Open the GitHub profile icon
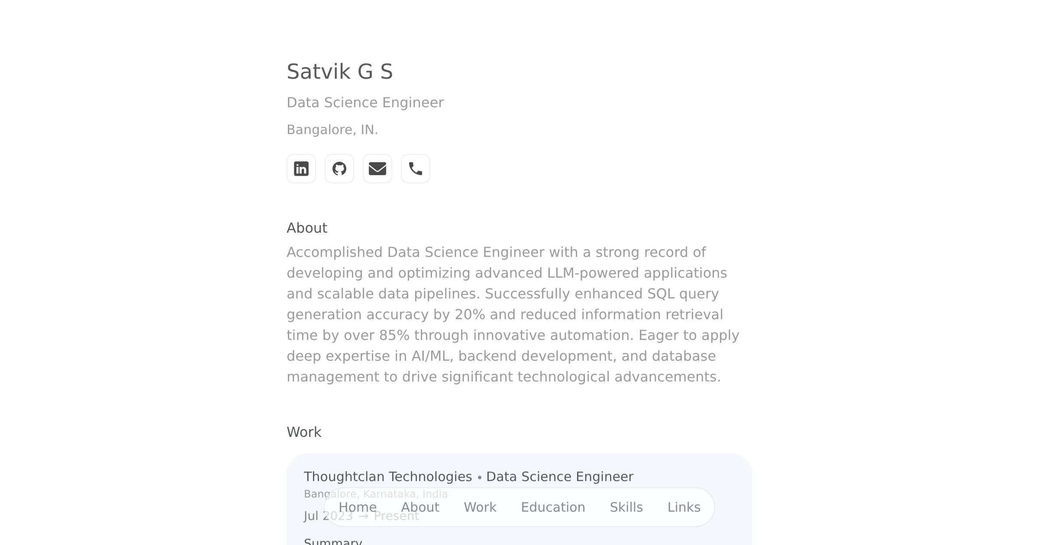This screenshot has height=545, width=1039. [339, 169]
